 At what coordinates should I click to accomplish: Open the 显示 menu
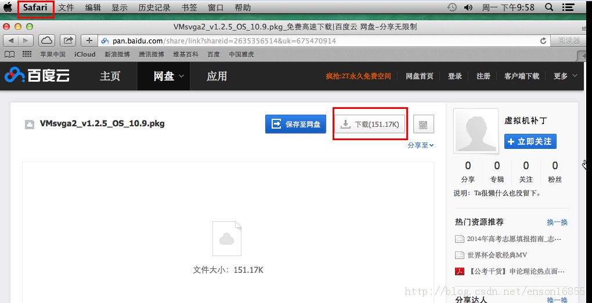[x=120, y=8]
